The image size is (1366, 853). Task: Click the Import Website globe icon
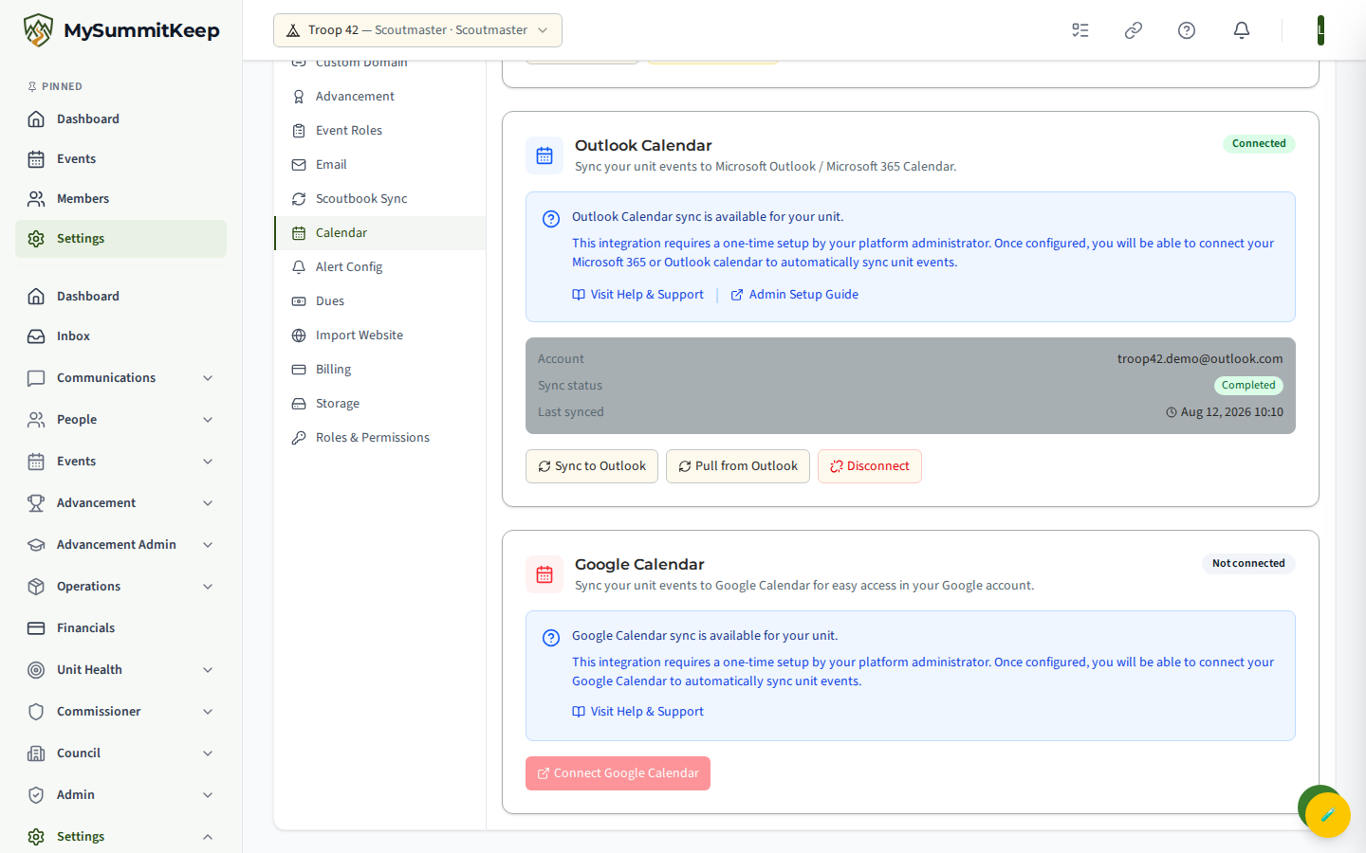(299, 336)
